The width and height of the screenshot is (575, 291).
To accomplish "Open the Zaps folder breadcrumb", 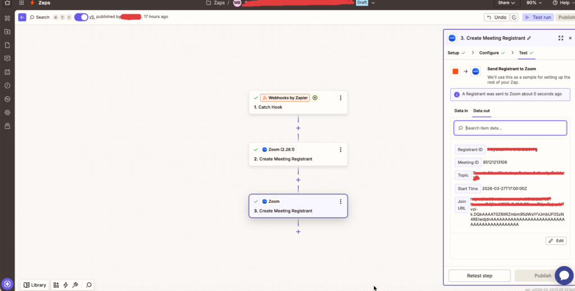I will coord(215,3).
